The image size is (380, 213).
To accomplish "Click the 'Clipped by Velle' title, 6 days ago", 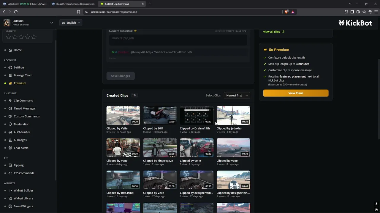I will pyautogui.click(x=117, y=161).
